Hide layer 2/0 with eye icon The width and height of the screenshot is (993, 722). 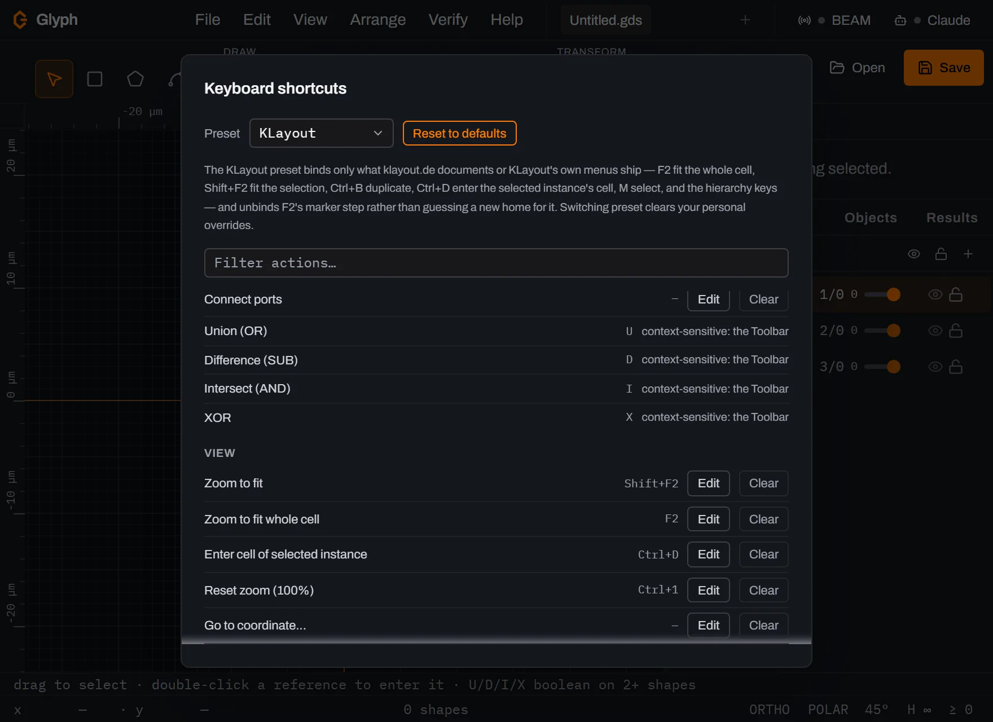[x=935, y=331]
